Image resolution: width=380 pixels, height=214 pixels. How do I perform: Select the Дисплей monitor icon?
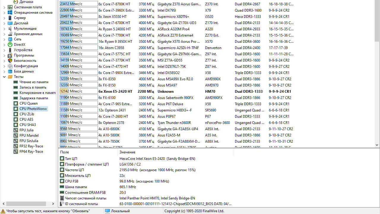pos(10,23)
